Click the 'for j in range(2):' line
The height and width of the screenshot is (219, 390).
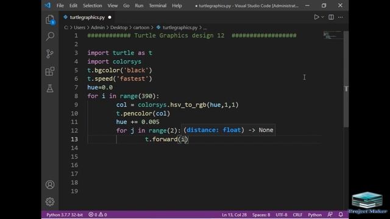tap(148, 131)
